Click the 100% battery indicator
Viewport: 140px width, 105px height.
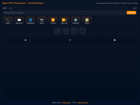pos(135,8)
